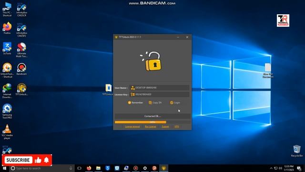Click the TFTUnlock title bar app icon
305x172 pixels.
tap(116, 37)
